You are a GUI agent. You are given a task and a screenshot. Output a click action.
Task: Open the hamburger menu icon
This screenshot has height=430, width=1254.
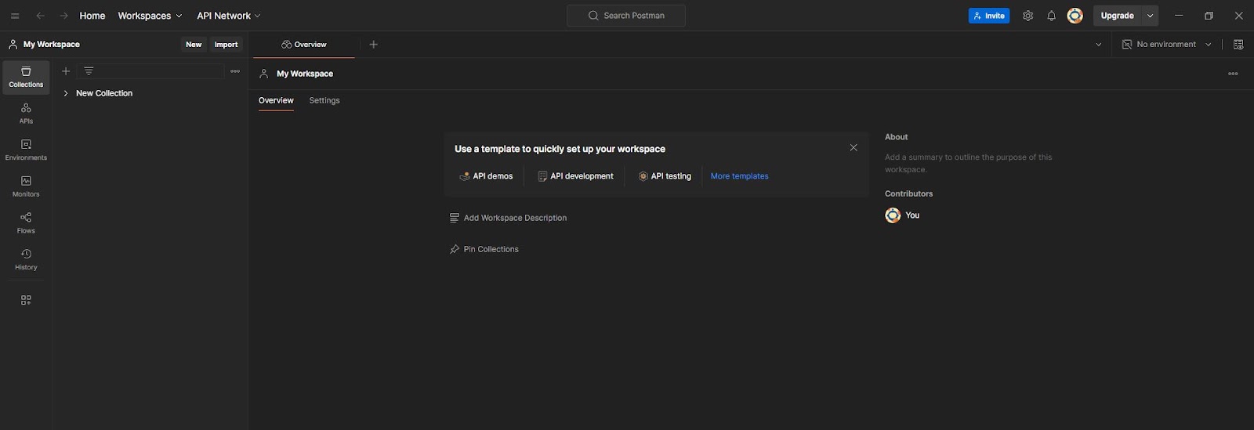(15, 16)
